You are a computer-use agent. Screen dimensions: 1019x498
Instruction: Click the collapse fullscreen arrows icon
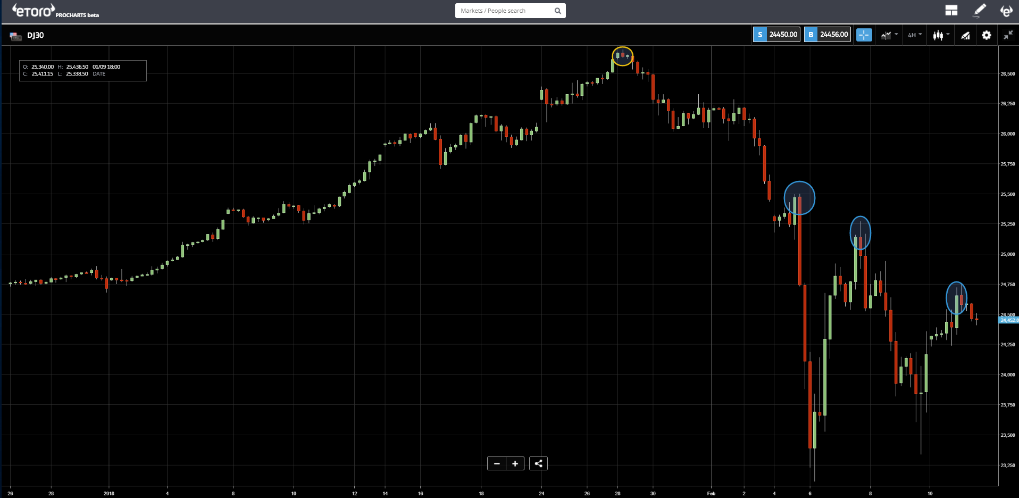[x=1008, y=35]
